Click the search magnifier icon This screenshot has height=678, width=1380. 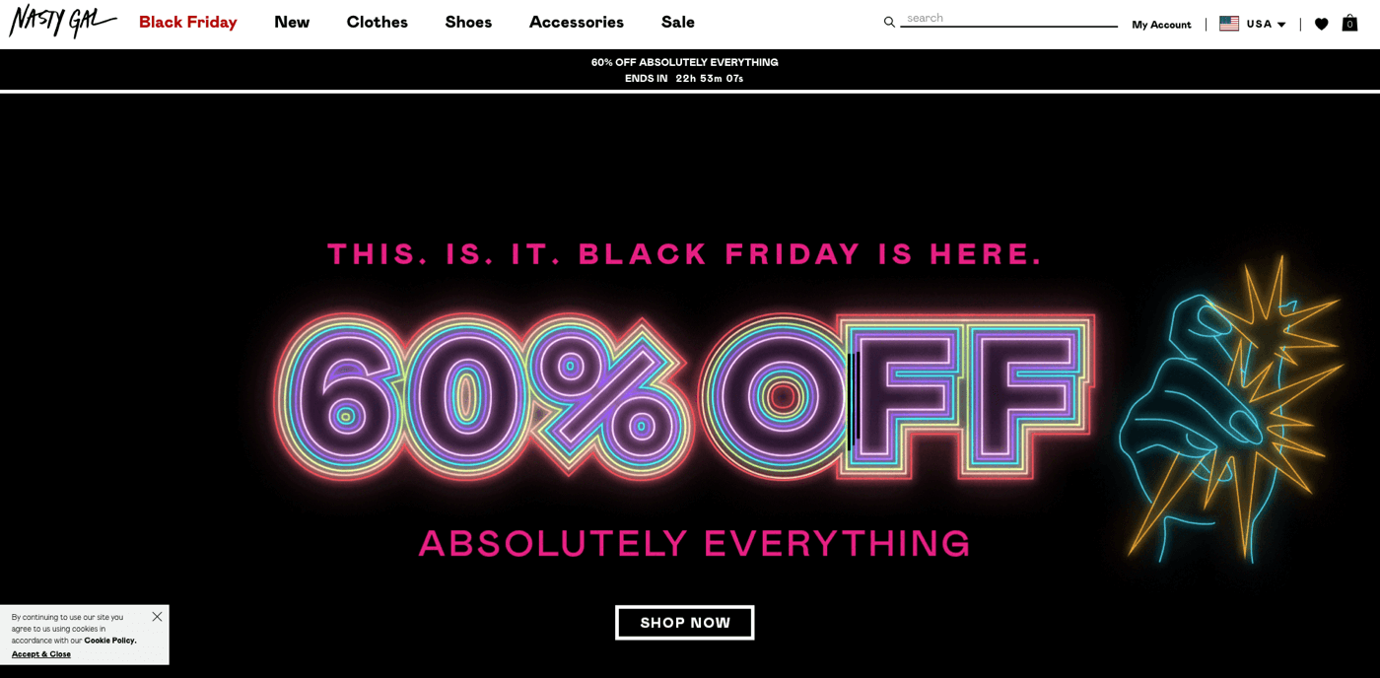point(889,22)
